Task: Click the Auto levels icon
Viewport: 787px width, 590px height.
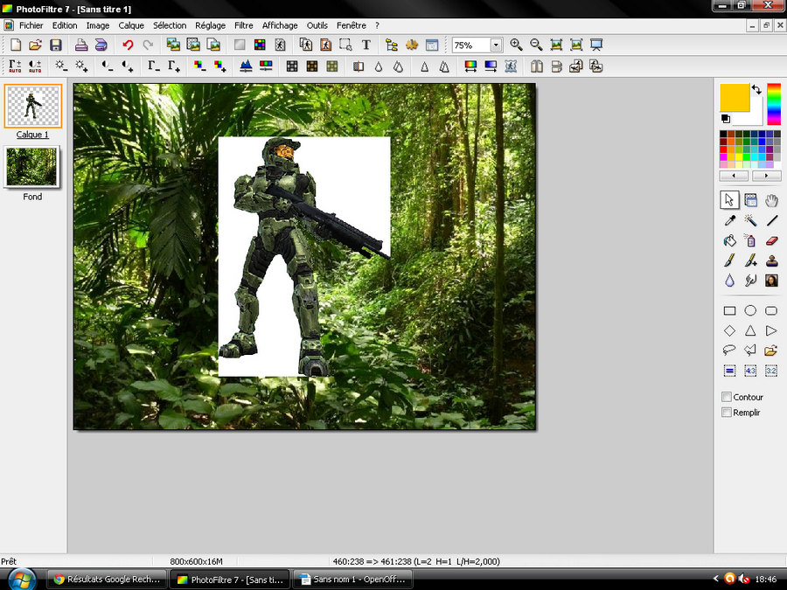Action: coord(15,66)
